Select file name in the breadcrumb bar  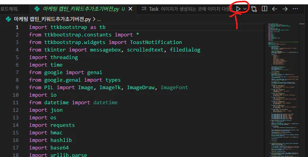52,19
